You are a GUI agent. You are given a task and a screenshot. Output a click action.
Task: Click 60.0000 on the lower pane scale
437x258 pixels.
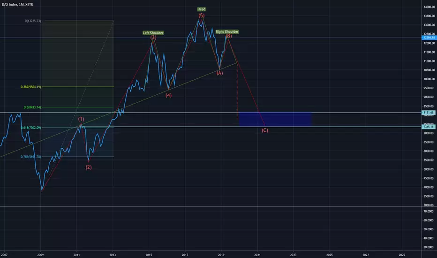(429, 220)
